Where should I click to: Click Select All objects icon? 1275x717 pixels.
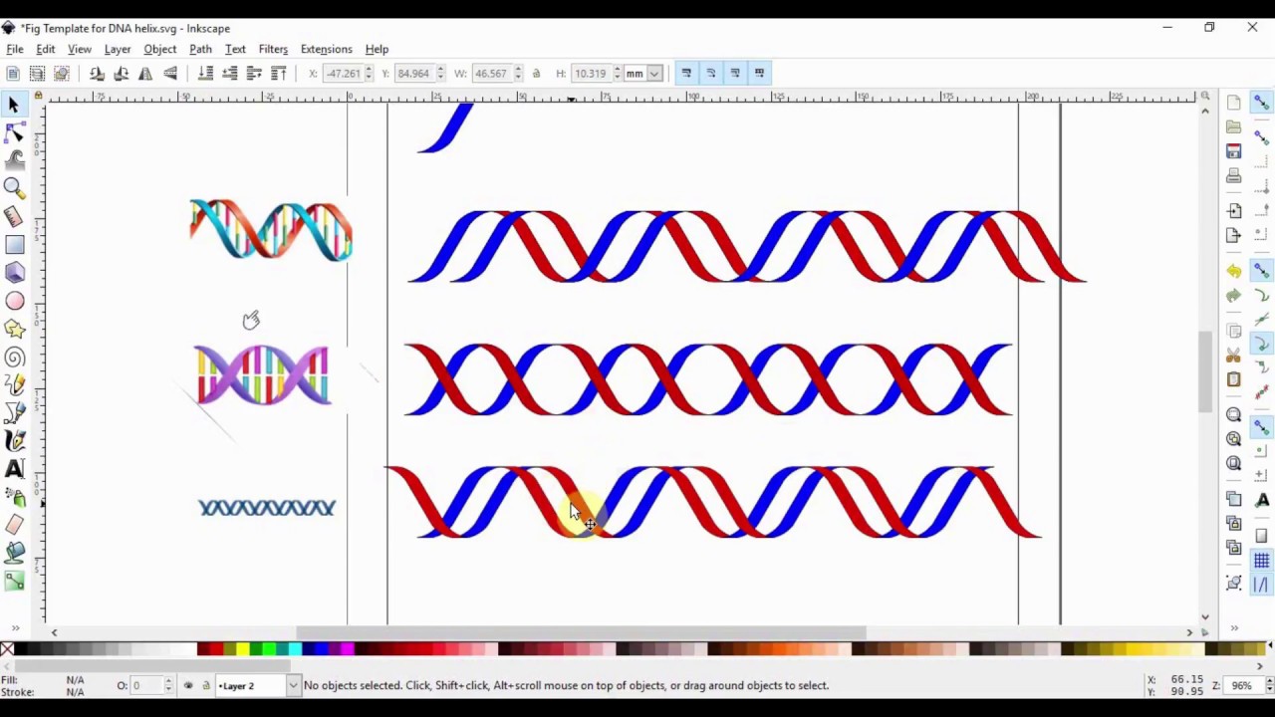point(13,73)
